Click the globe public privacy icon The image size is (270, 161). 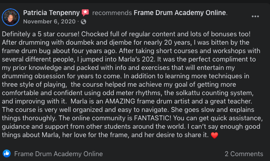[83, 22]
